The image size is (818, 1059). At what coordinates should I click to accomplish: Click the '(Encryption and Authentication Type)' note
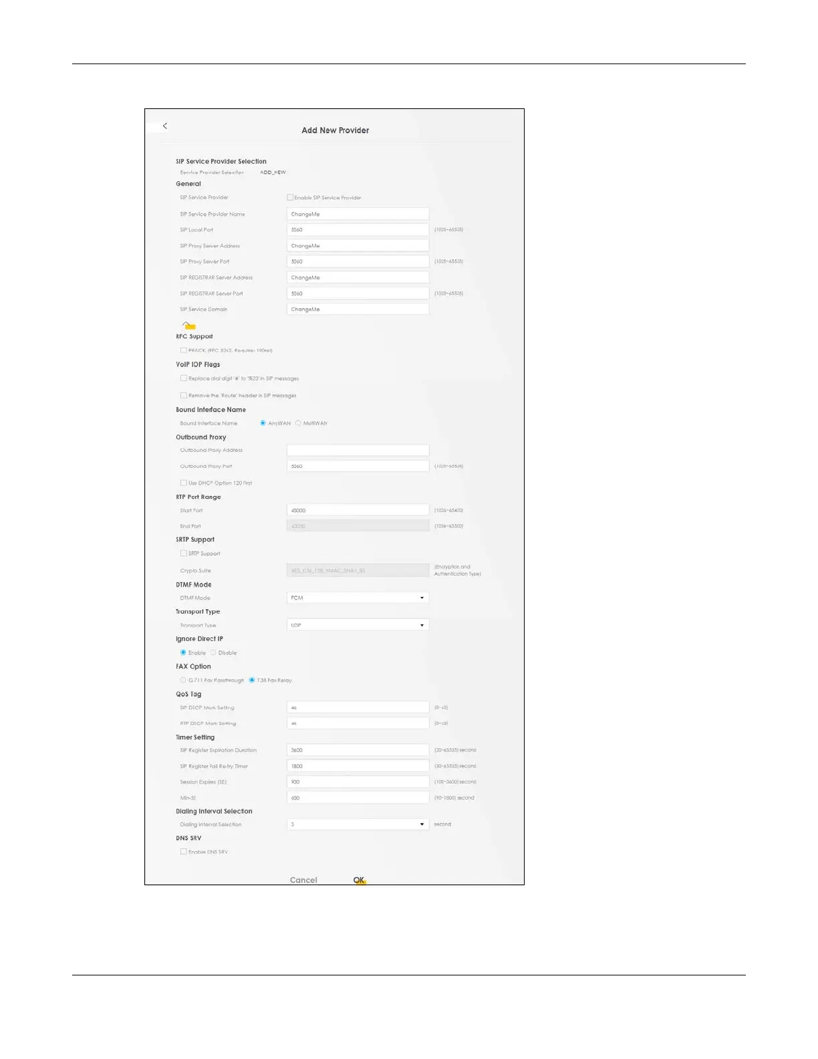coord(458,570)
